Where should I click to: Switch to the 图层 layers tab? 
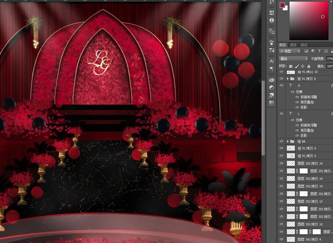pyautogui.click(x=282, y=45)
